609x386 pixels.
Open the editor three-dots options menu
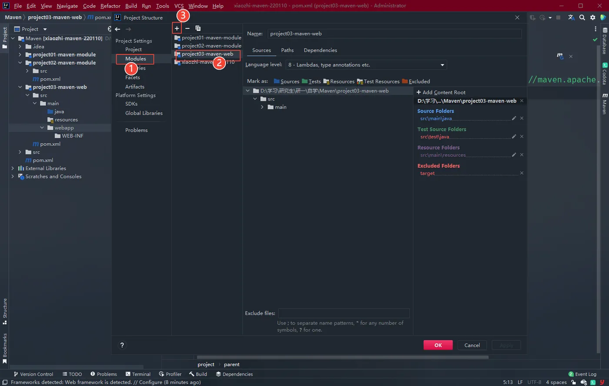pos(596,29)
